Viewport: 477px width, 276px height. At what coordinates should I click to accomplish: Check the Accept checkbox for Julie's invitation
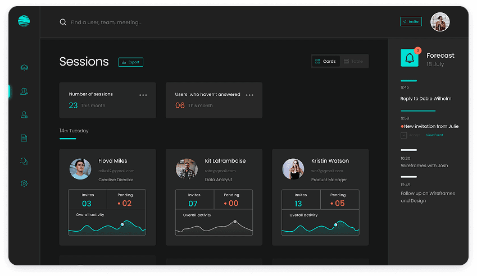click(x=404, y=135)
